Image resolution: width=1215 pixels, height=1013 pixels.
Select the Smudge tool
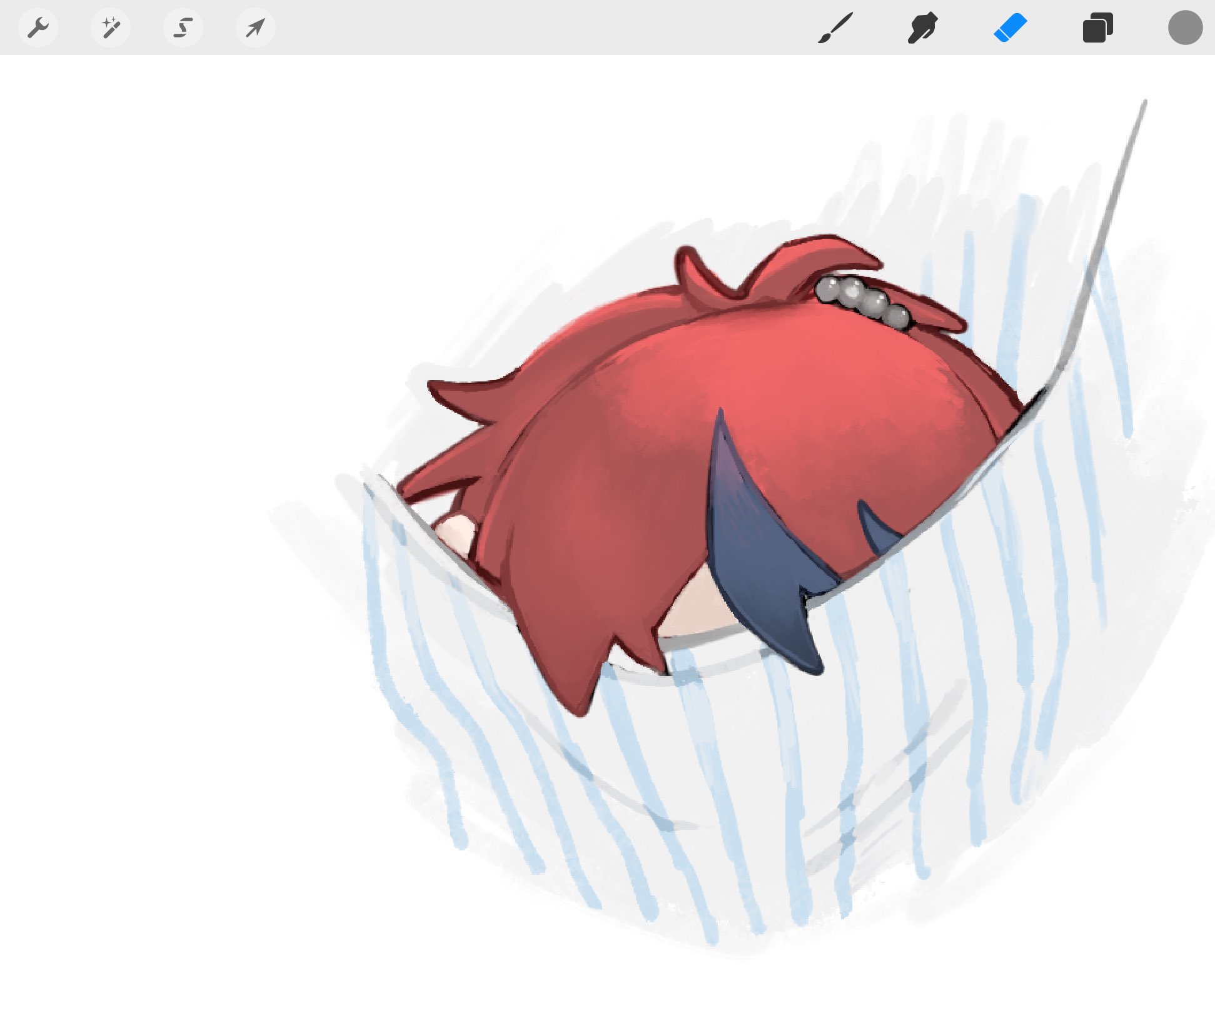[x=922, y=28]
